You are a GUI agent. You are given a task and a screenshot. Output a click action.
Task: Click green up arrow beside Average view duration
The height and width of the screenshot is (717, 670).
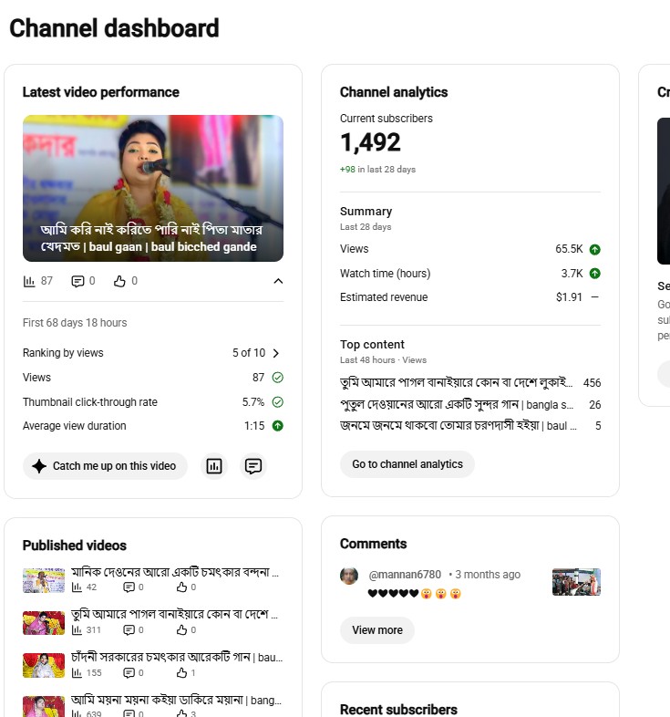[x=277, y=426]
